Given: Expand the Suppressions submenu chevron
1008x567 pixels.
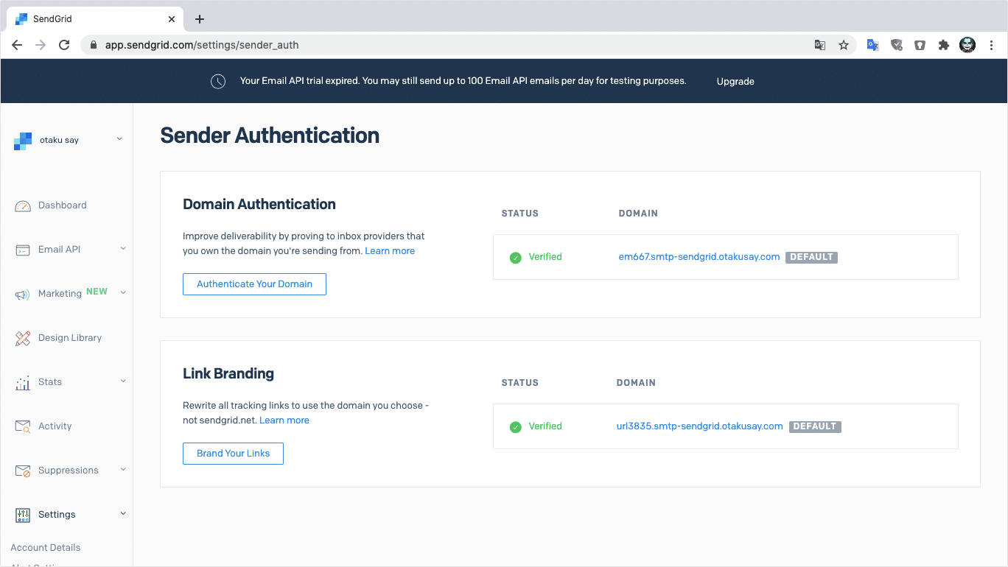Looking at the screenshot, I should tap(123, 470).
